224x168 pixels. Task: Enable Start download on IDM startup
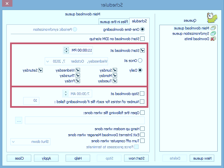(142, 38)
